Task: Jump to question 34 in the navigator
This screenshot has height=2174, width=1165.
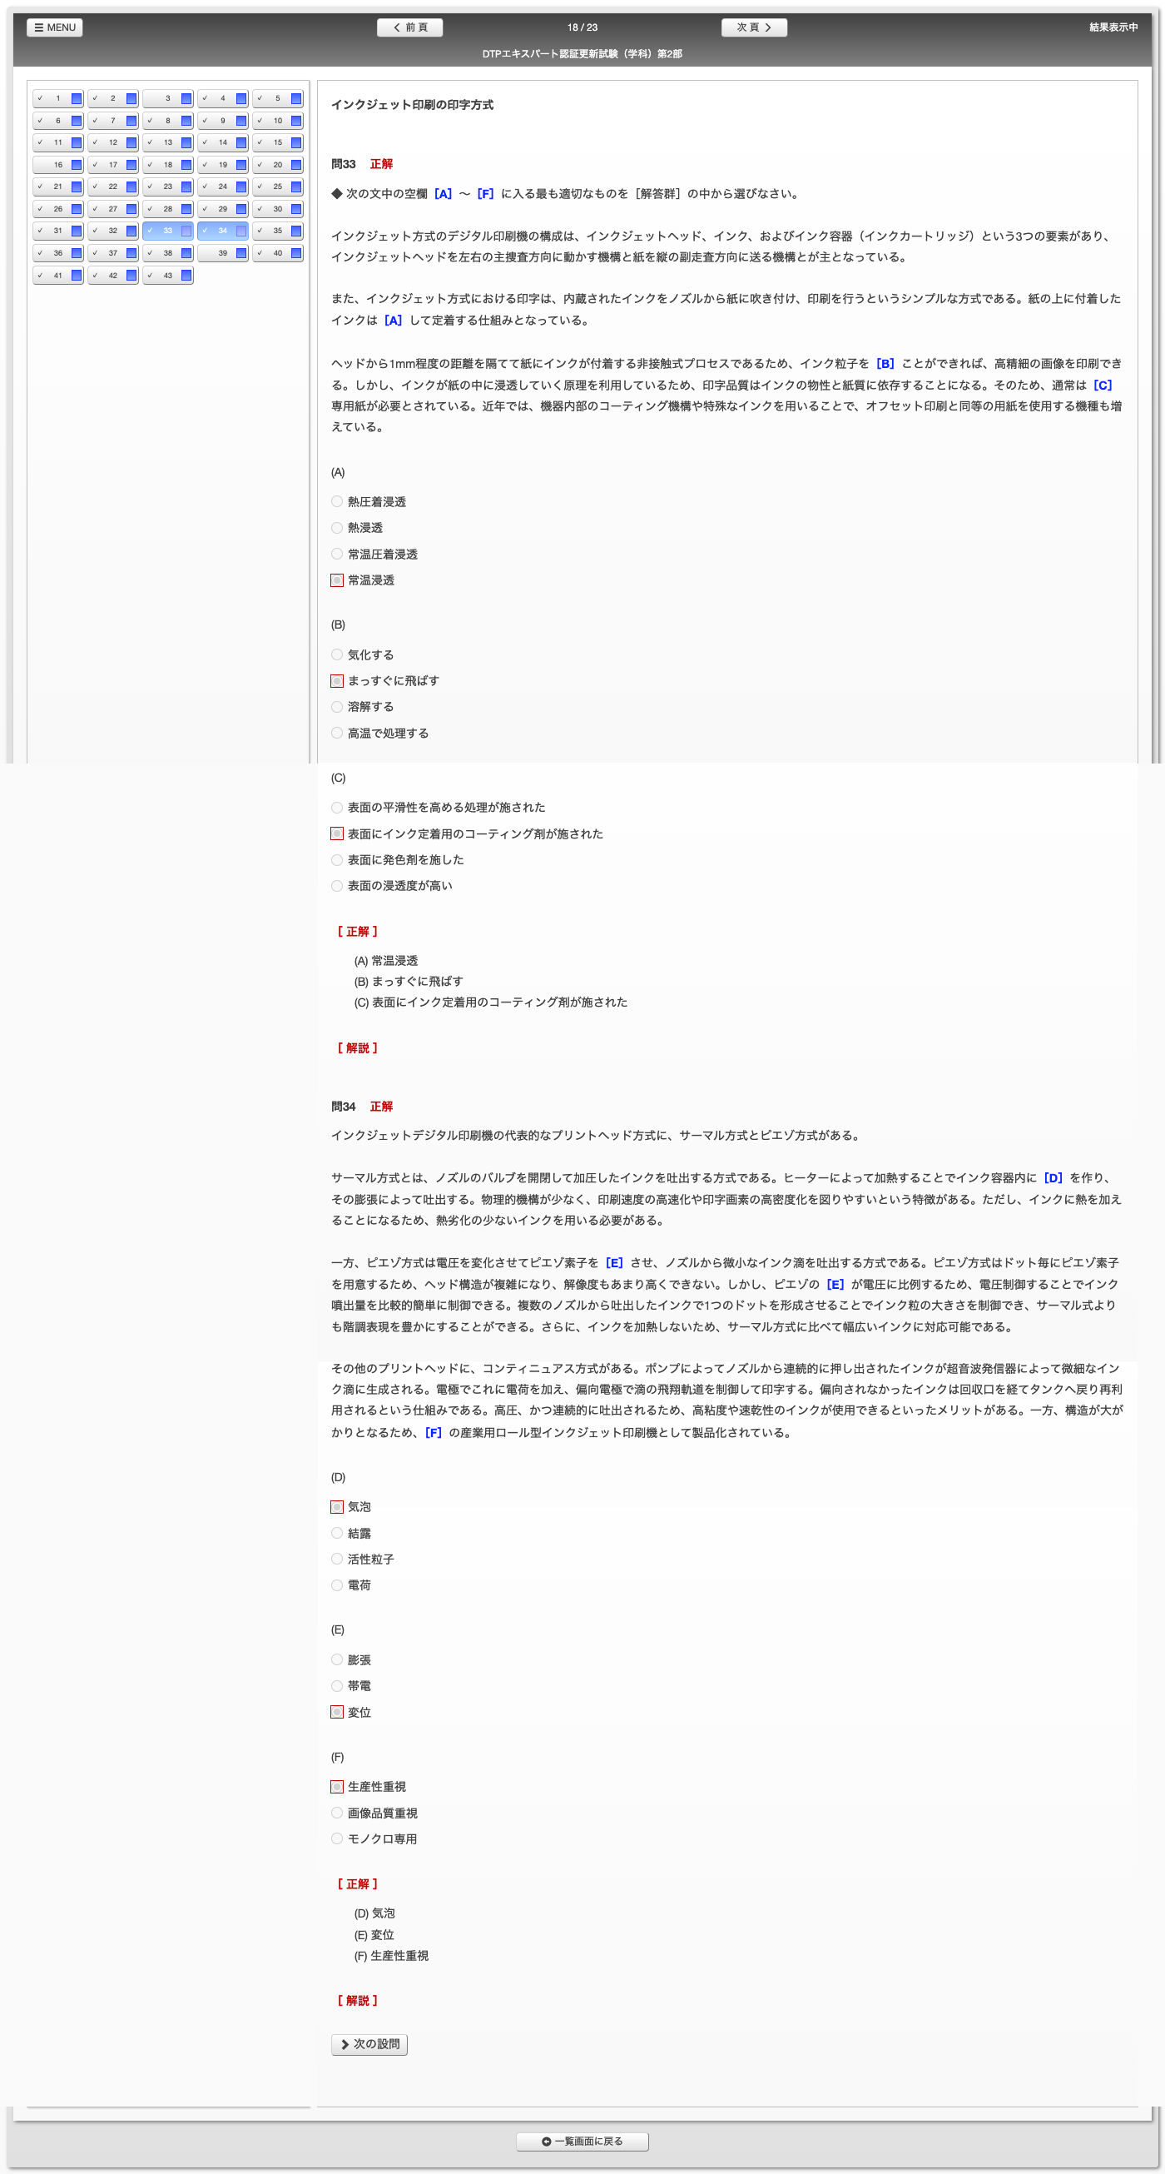Action: [223, 231]
